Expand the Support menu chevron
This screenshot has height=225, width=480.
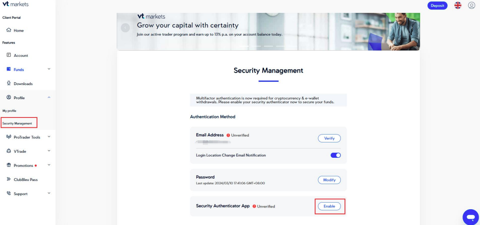point(49,193)
